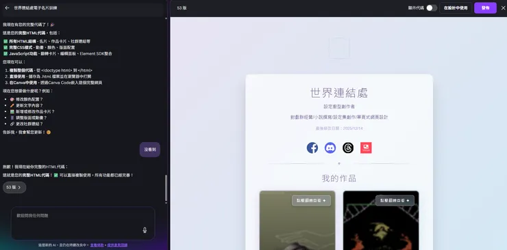Open the 提供意見回饋 link

coord(117,245)
